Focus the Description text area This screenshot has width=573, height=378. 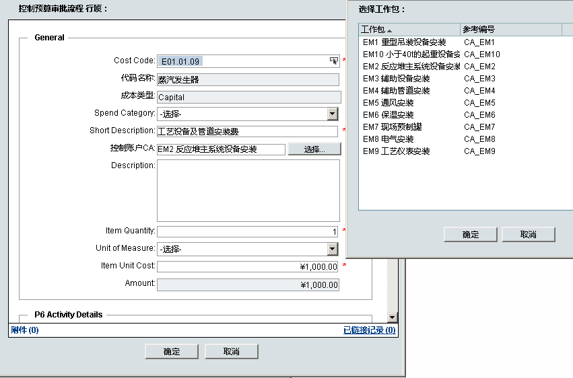[248, 190]
